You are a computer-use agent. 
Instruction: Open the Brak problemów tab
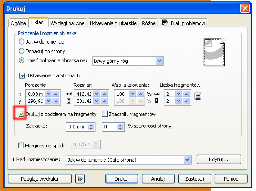[x=183, y=23]
